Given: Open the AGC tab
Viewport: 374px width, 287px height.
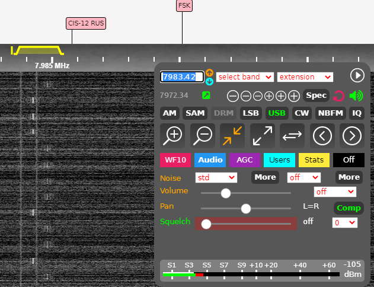Looking at the screenshot, I should [x=245, y=160].
